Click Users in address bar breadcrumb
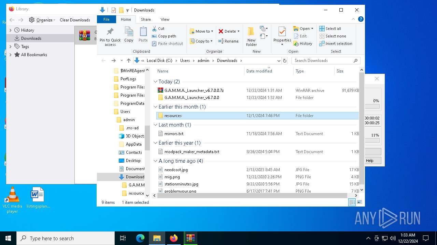The width and height of the screenshot is (437, 245). [185, 61]
